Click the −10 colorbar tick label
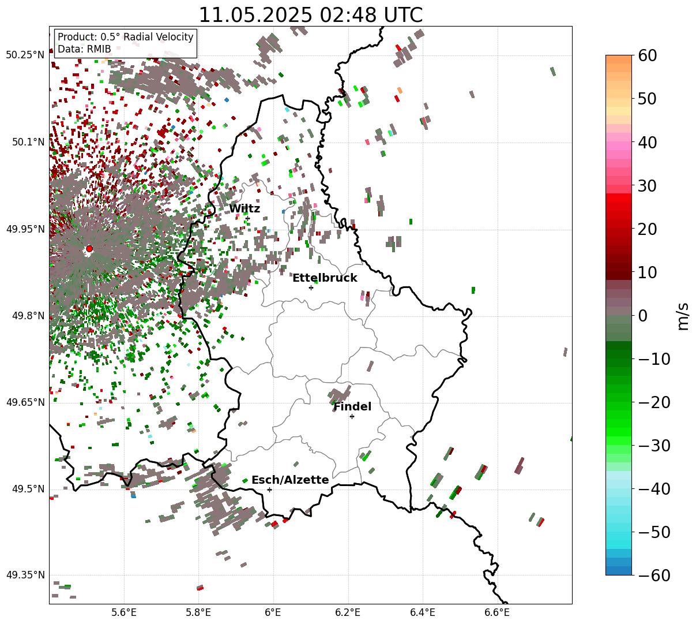 click(654, 358)
